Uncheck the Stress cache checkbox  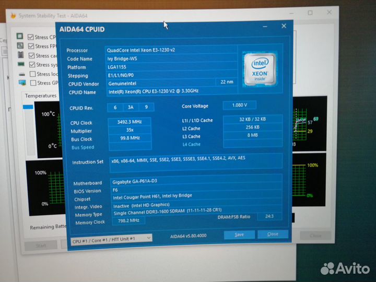point(31,56)
